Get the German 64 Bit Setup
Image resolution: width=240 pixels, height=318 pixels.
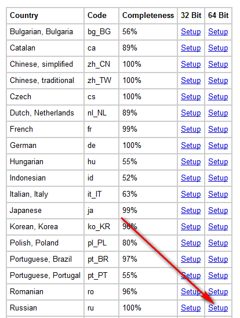(218, 146)
